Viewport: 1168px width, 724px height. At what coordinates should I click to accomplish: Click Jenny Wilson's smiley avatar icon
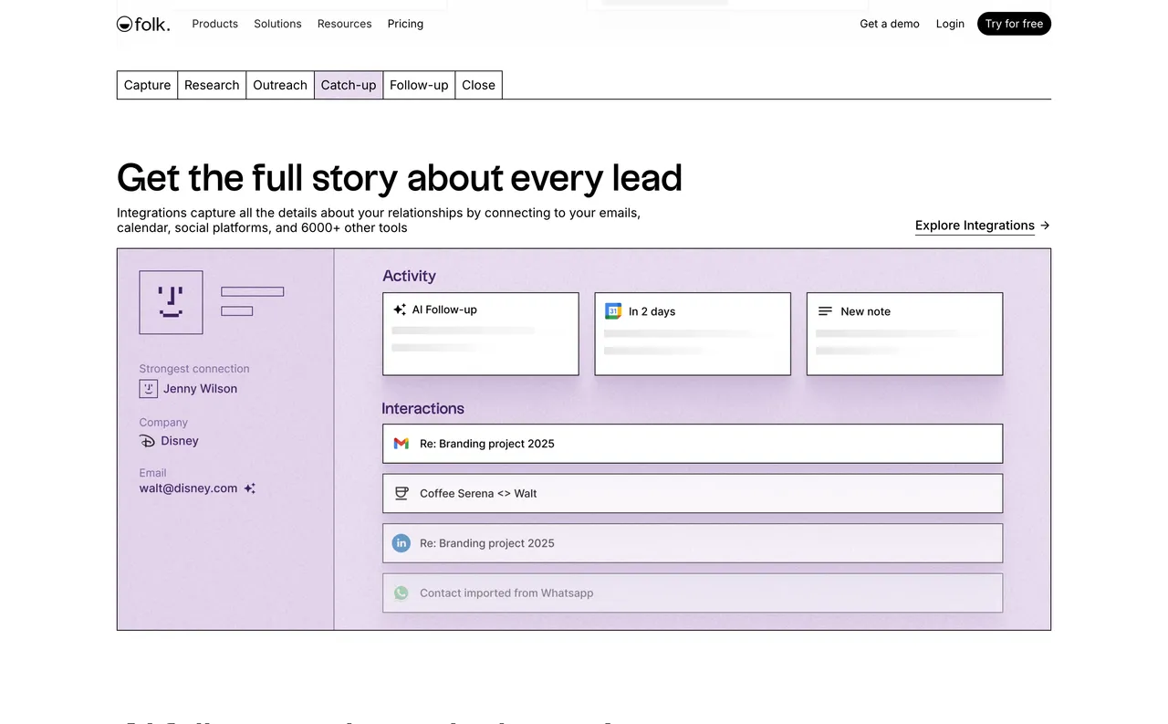pyautogui.click(x=148, y=388)
